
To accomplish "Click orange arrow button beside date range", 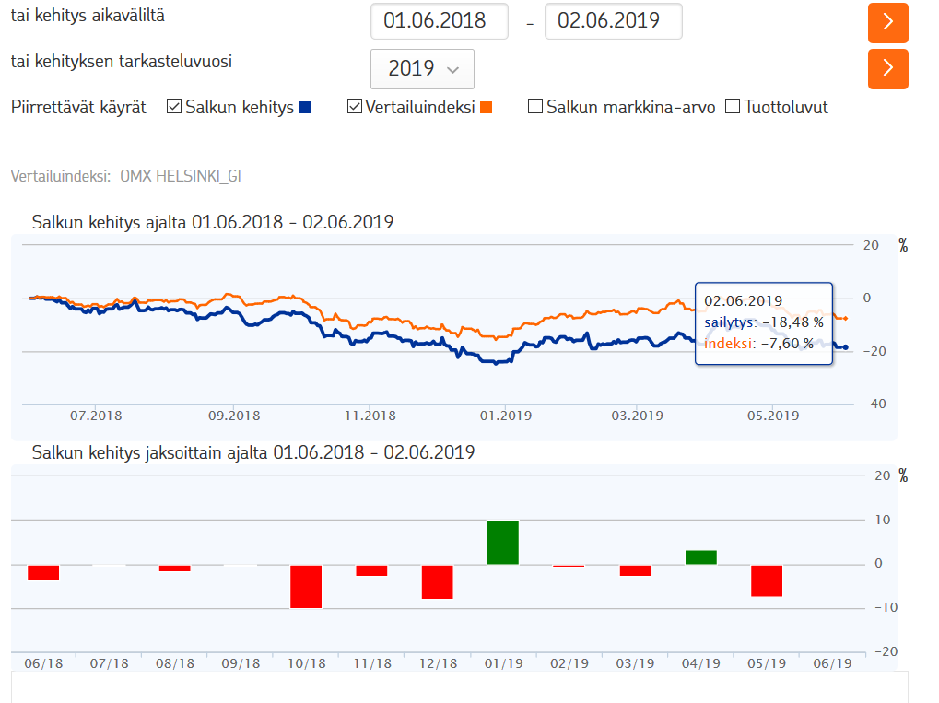I will tap(887, 22).
